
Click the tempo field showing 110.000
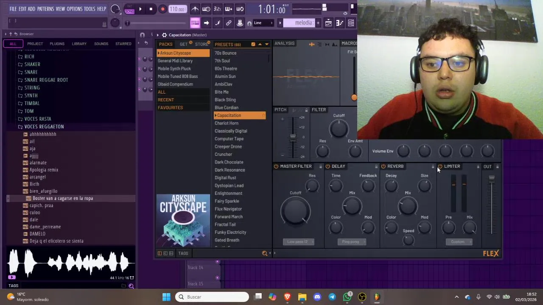click(x=177, y=9)
